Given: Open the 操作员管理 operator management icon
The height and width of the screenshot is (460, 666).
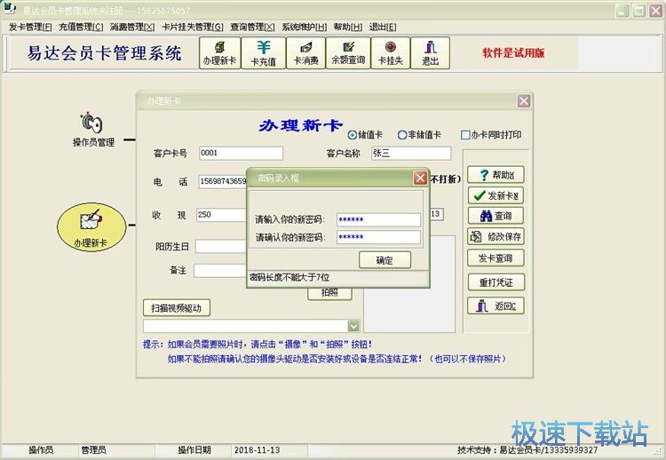Looking at the screenshot, I should (93, 129).
